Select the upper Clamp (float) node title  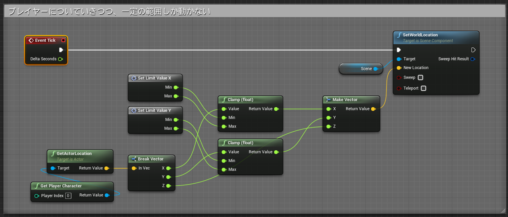[x=240, y=100]
